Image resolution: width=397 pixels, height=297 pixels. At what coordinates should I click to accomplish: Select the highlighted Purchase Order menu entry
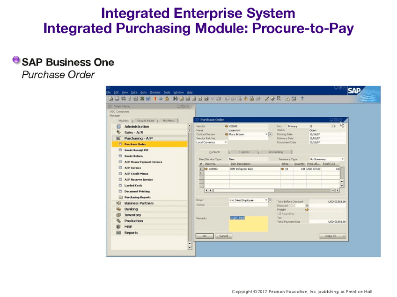(x=150, y=144)
